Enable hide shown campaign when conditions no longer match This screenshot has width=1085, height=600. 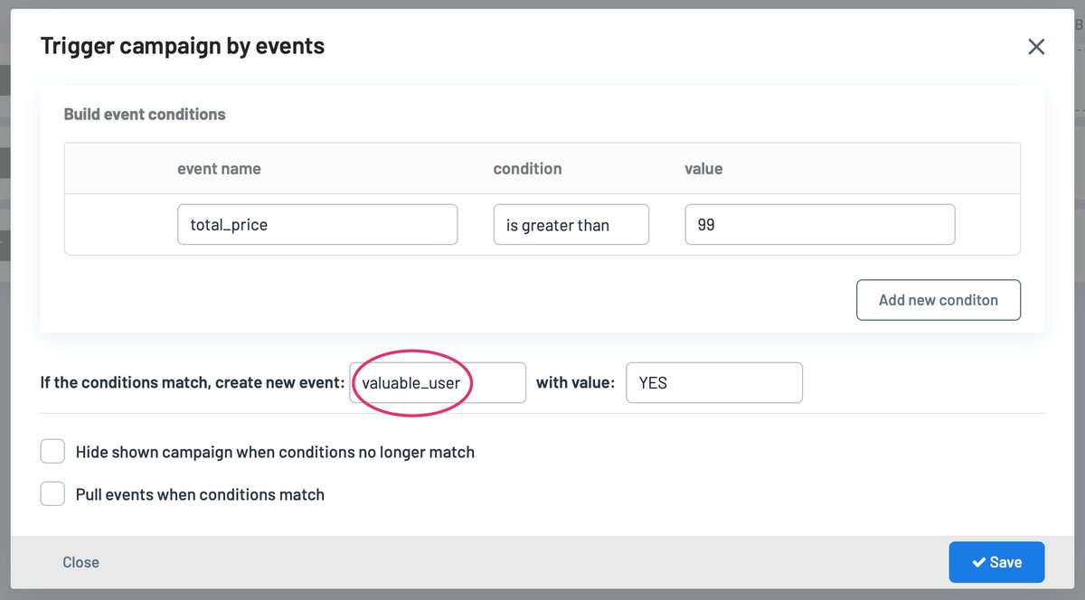point(52,451)
